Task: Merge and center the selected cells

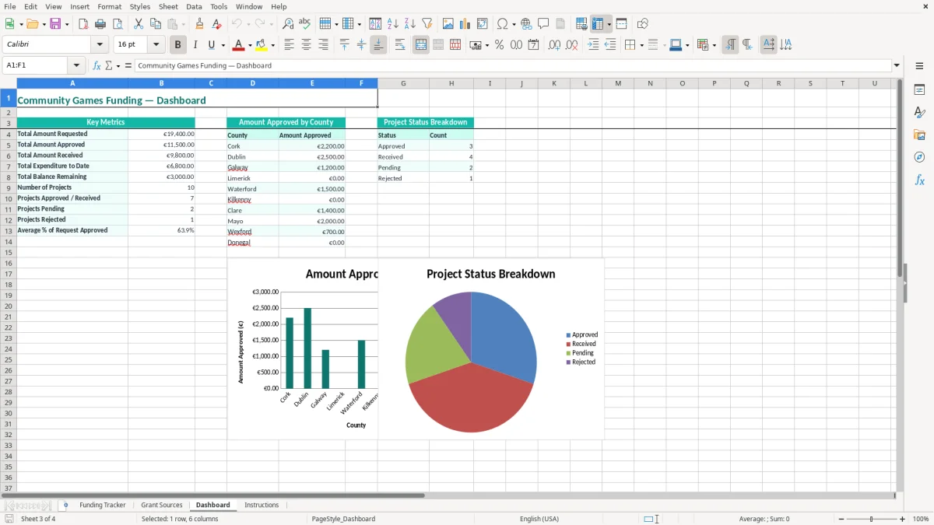Action: (x=421, y=45)
